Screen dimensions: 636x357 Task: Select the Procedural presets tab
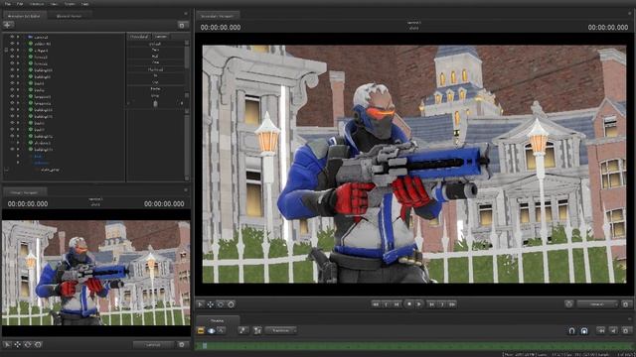point(139,37)
